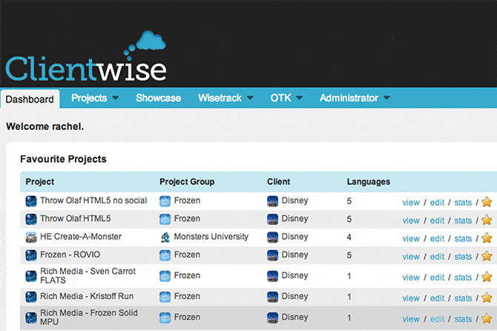497x331 pixels.
Task: Unfavourite Throw Olaf HTML5 no social via star
Action: (x=487, y=202)
